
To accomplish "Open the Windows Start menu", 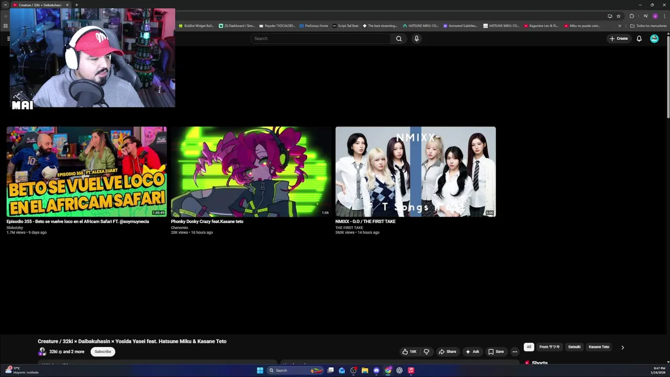I will coord(260,370).
